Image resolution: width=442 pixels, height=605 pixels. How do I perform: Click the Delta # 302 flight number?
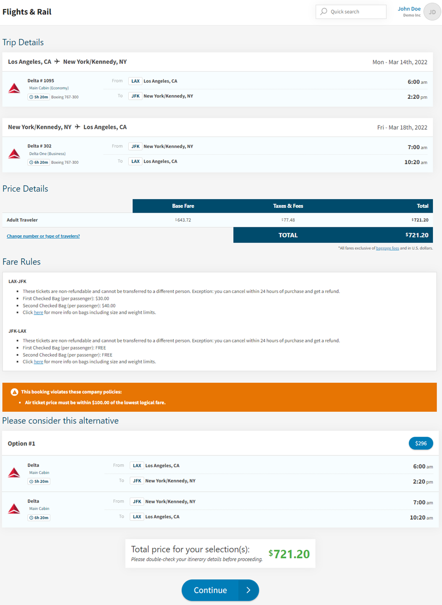[39, 146]
